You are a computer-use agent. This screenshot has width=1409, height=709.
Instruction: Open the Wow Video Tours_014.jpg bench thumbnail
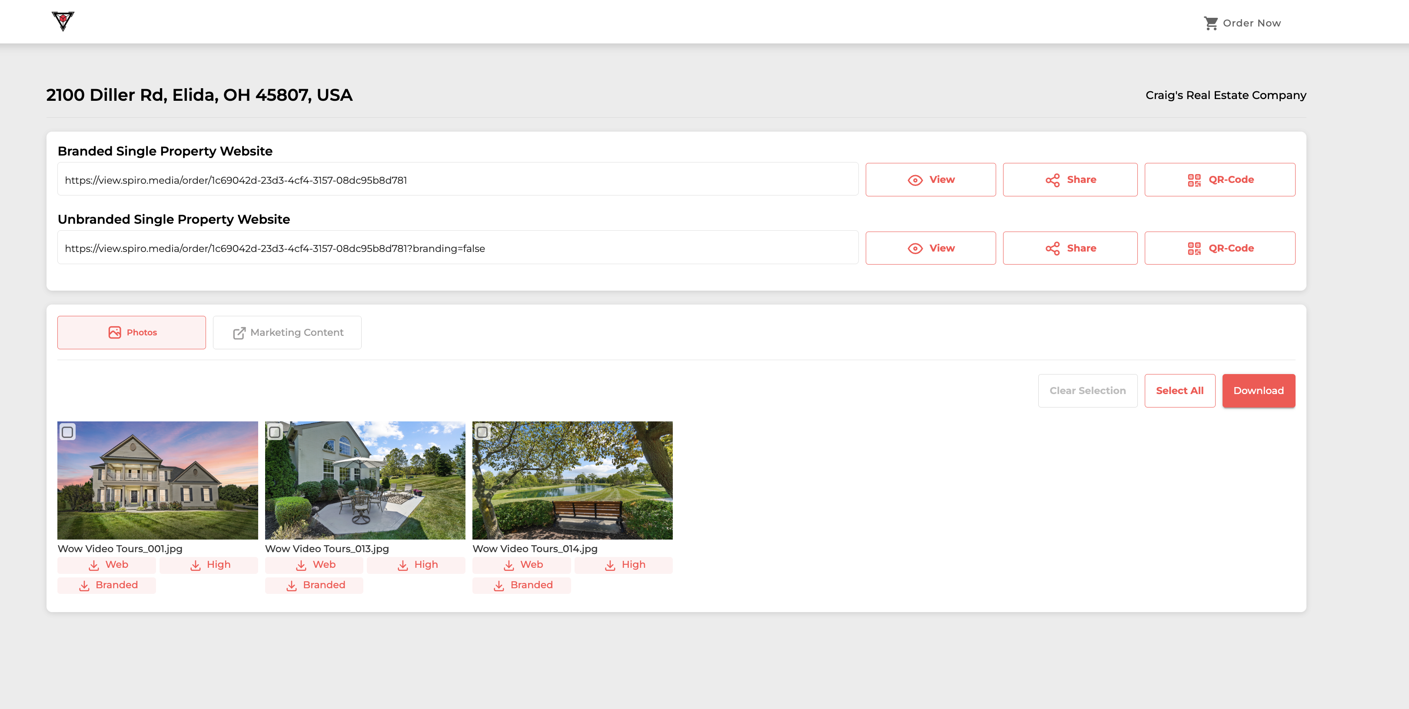point(573,480)
